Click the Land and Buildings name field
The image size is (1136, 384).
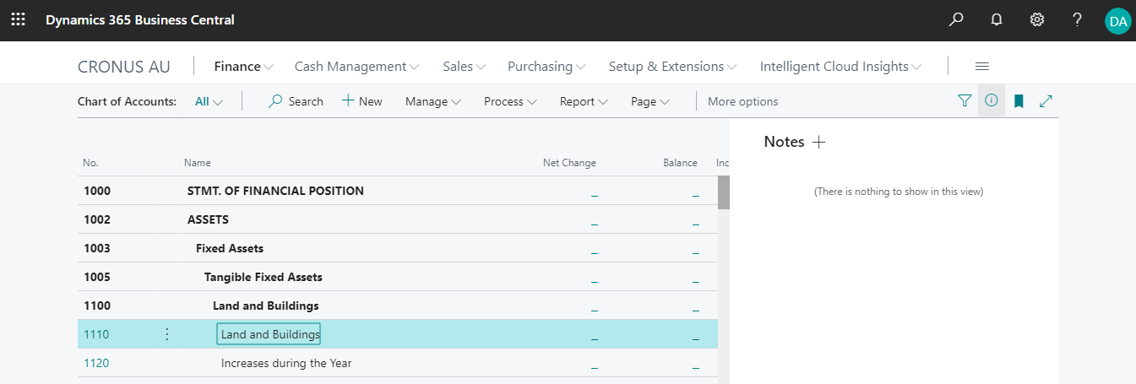[x=269, y=334]
